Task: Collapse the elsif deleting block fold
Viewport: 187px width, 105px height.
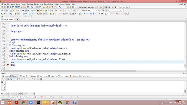Action: [10, 56]
